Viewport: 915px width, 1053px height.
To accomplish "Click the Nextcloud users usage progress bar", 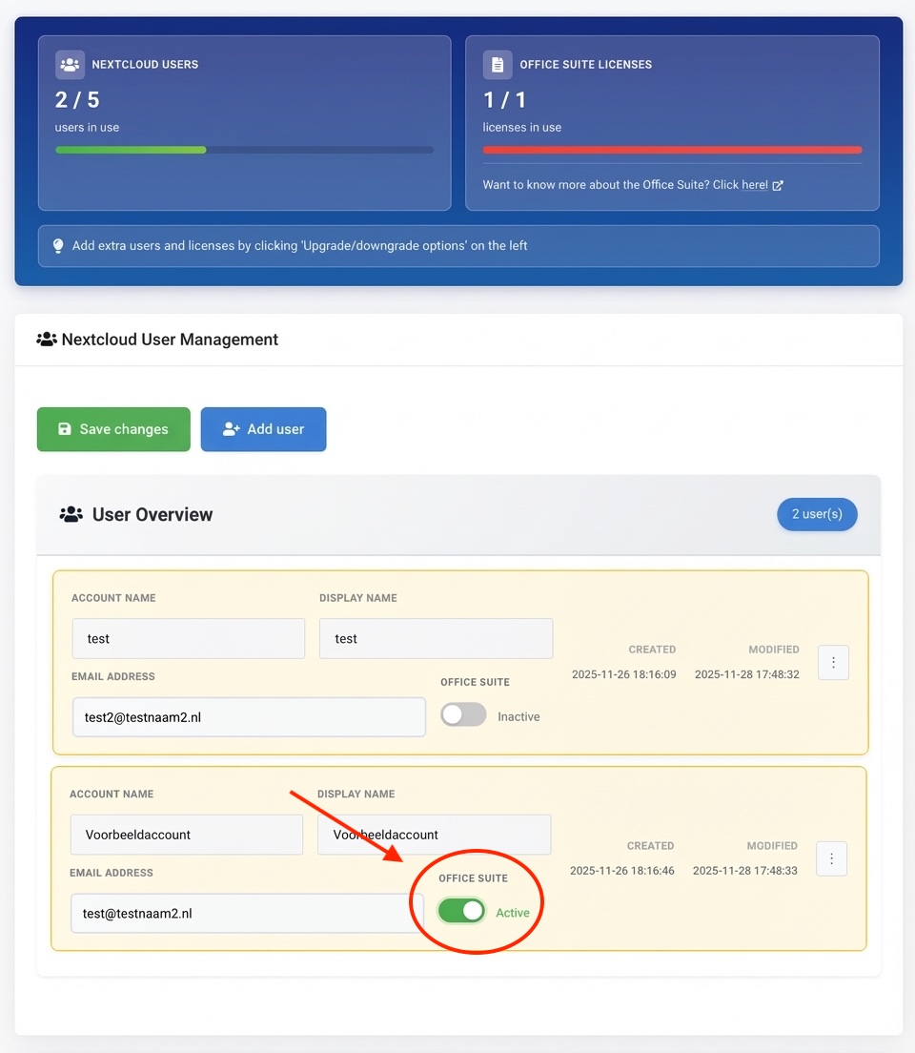I will [x=244, y=150].
